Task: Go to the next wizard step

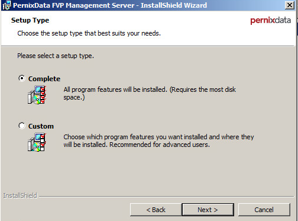Action: tap(208, 210)
